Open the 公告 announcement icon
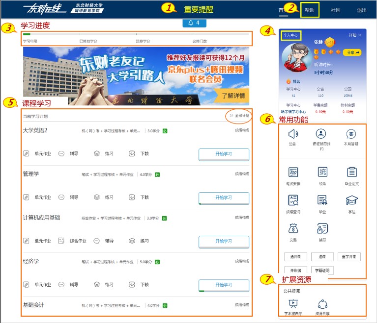This screenshot has height=323, width=377. coord(293,134)
